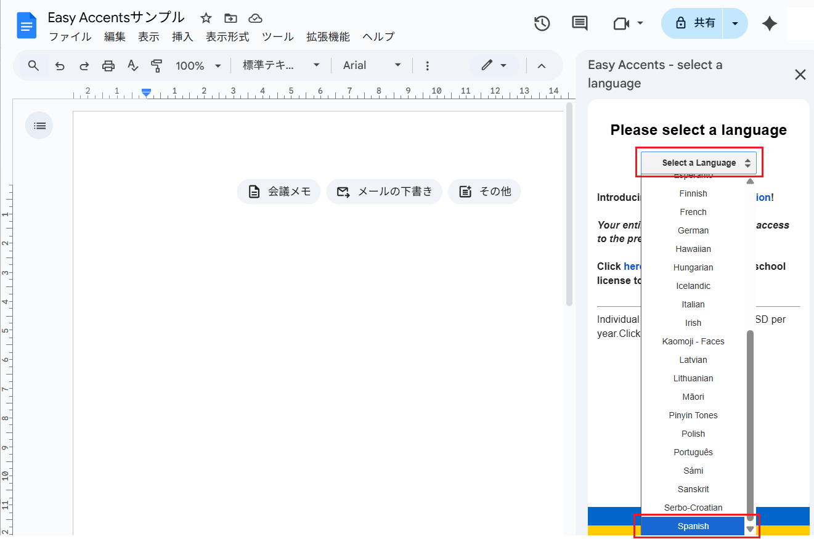Select Icelandic from language list

(693, 286)
